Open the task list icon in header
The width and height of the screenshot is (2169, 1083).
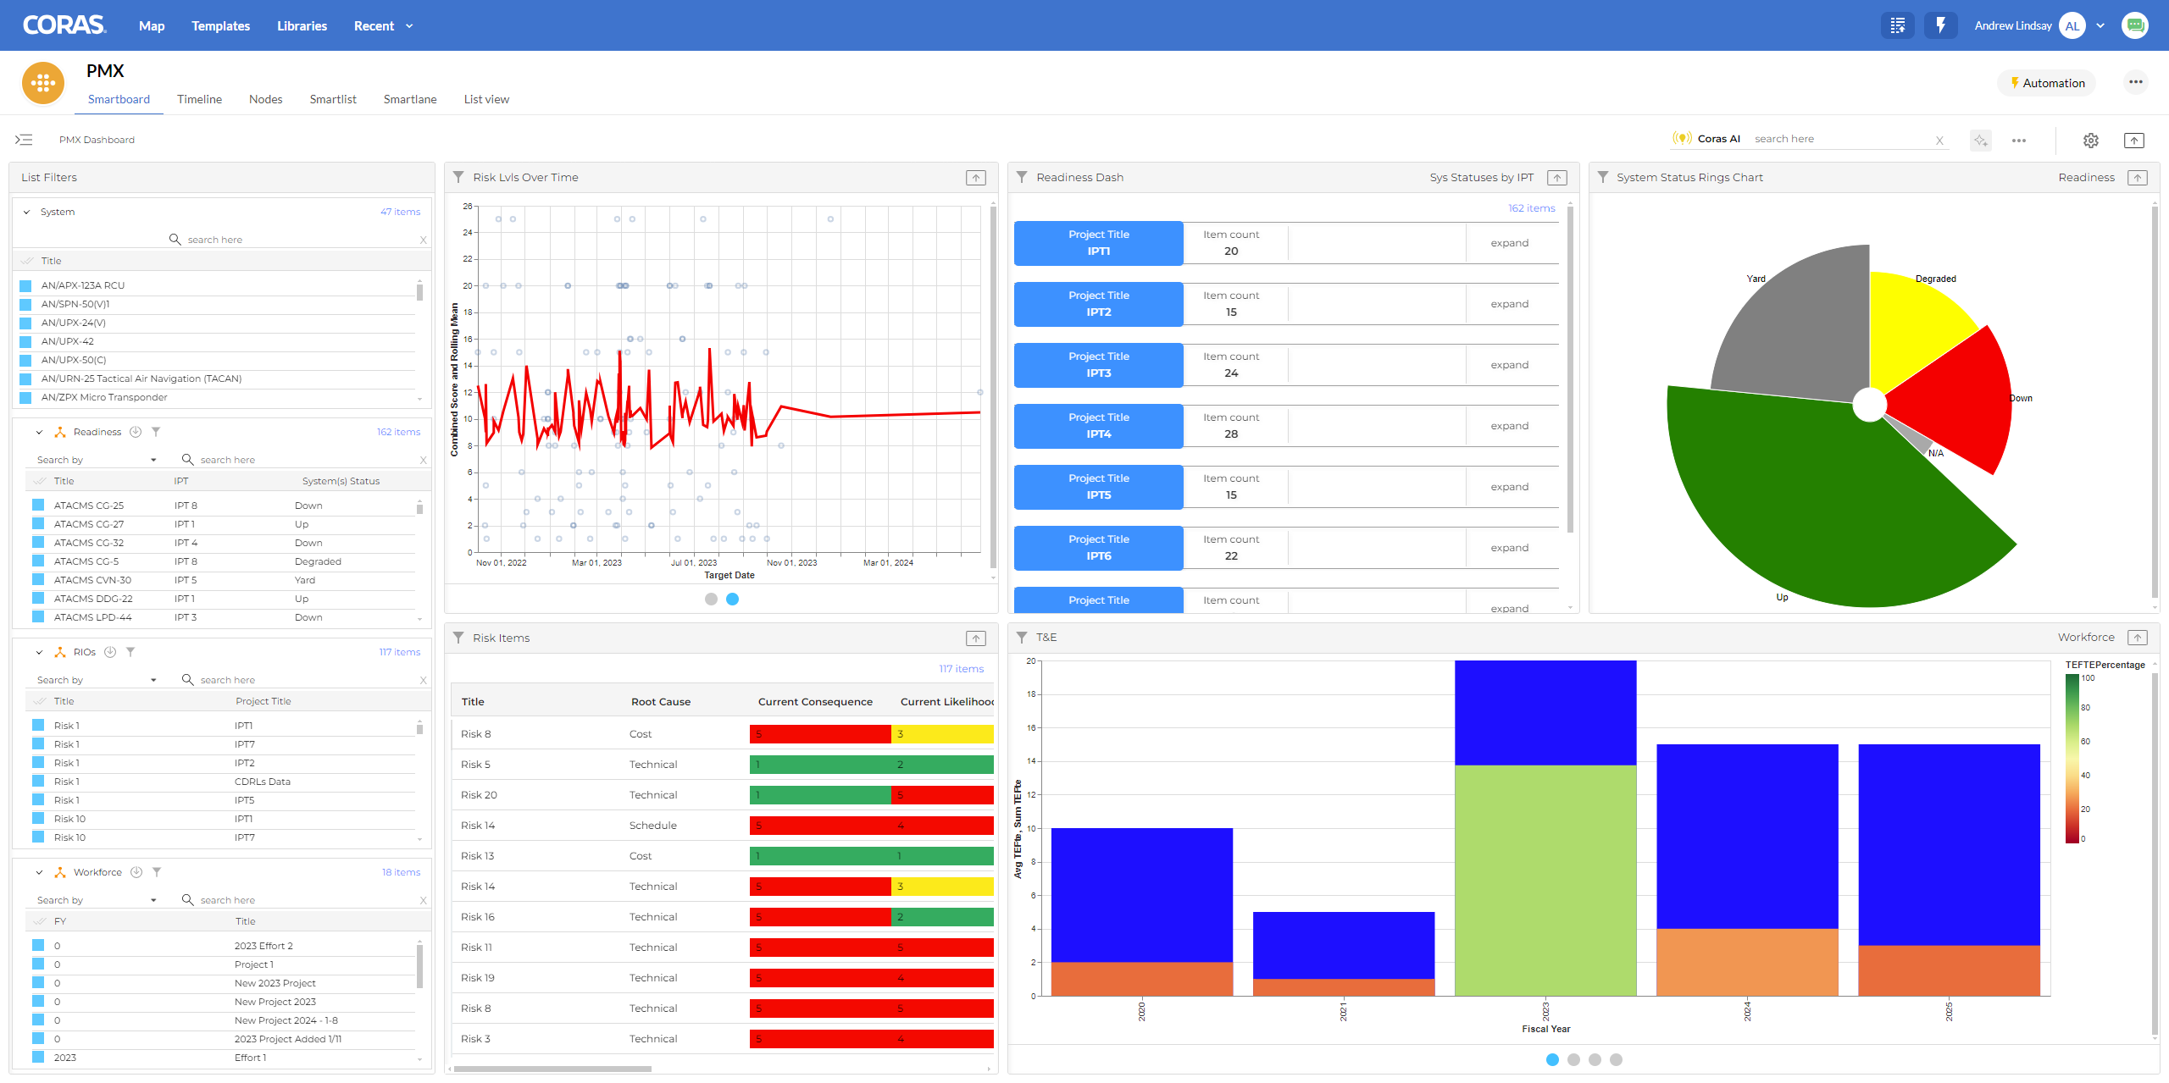tap(1897, 25)
